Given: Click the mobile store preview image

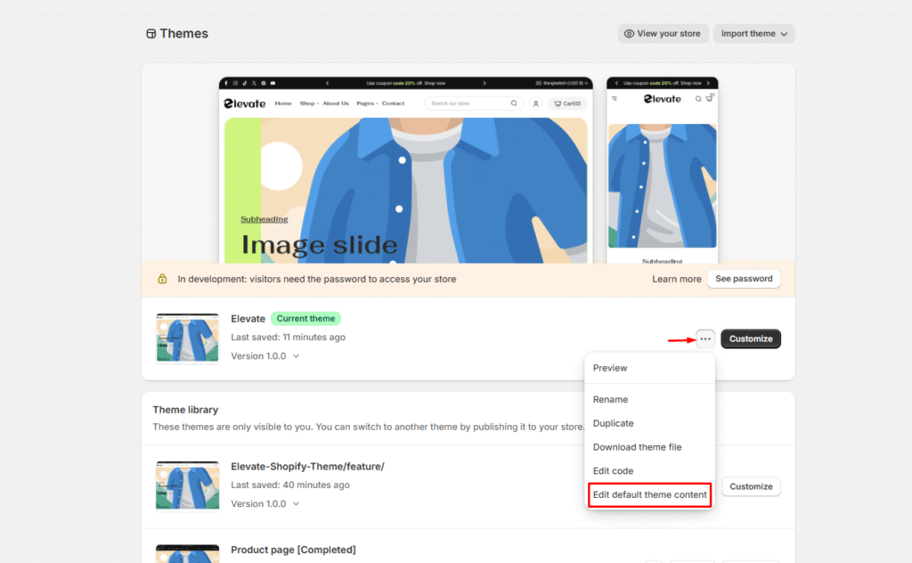Looking at the screenshot, I should pyautogui.click(x=662, y=170).
